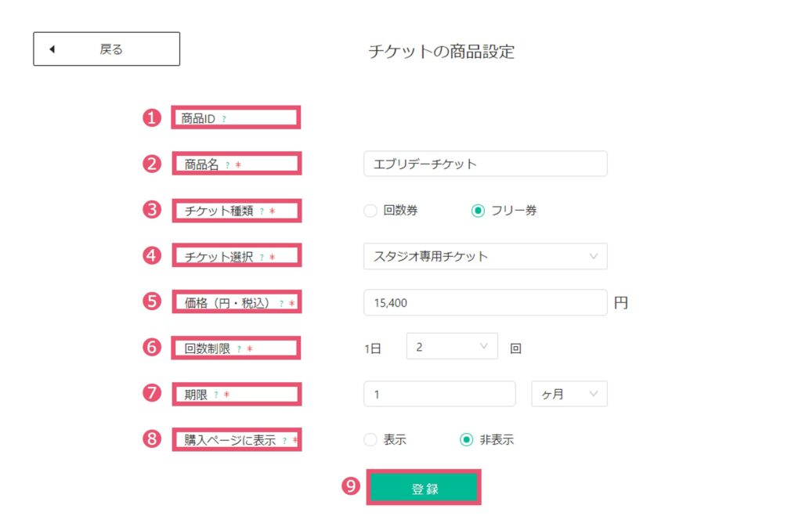Click the green 登録 button
802x516 pixels.
[424, 488]
